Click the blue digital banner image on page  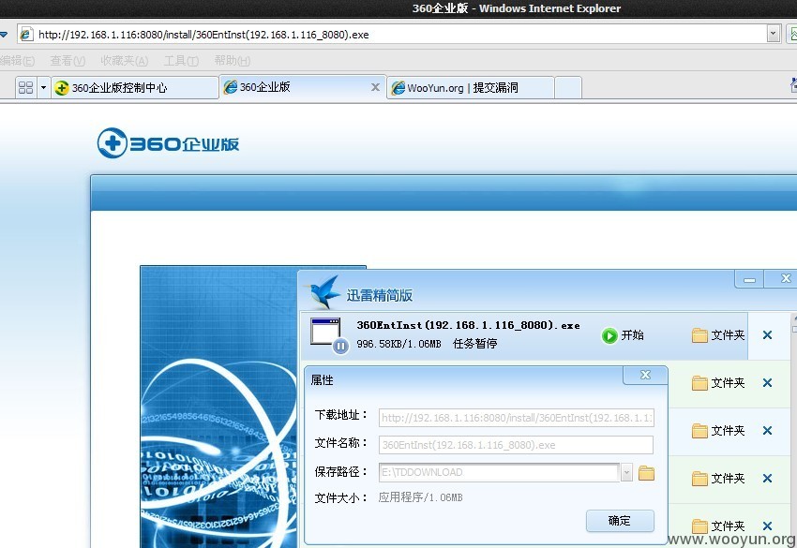pyautogui.click(x=218, y=407)
